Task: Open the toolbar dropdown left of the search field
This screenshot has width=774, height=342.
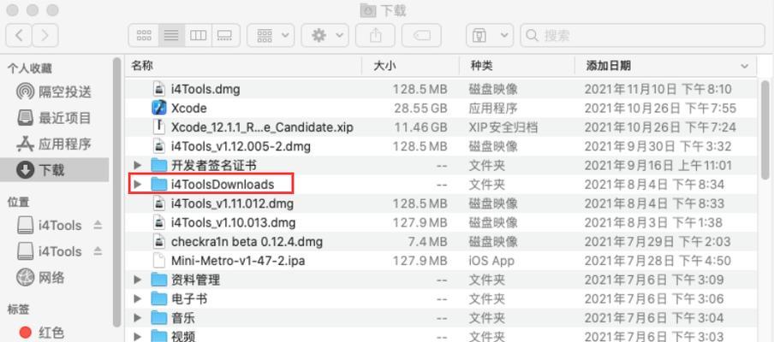Action: 490,35
